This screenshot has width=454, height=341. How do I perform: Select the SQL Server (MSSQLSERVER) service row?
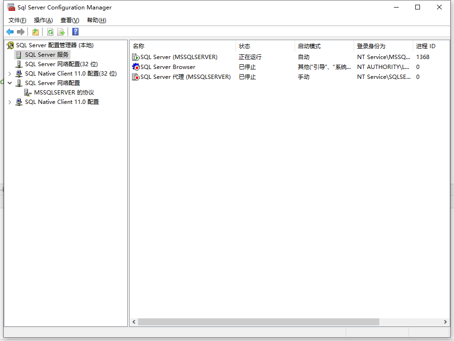pyautogui.click(x=289, y=57)
